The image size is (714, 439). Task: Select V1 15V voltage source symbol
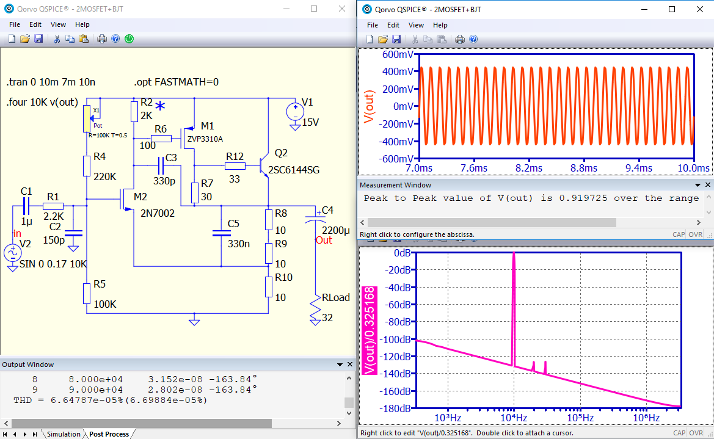295,113
